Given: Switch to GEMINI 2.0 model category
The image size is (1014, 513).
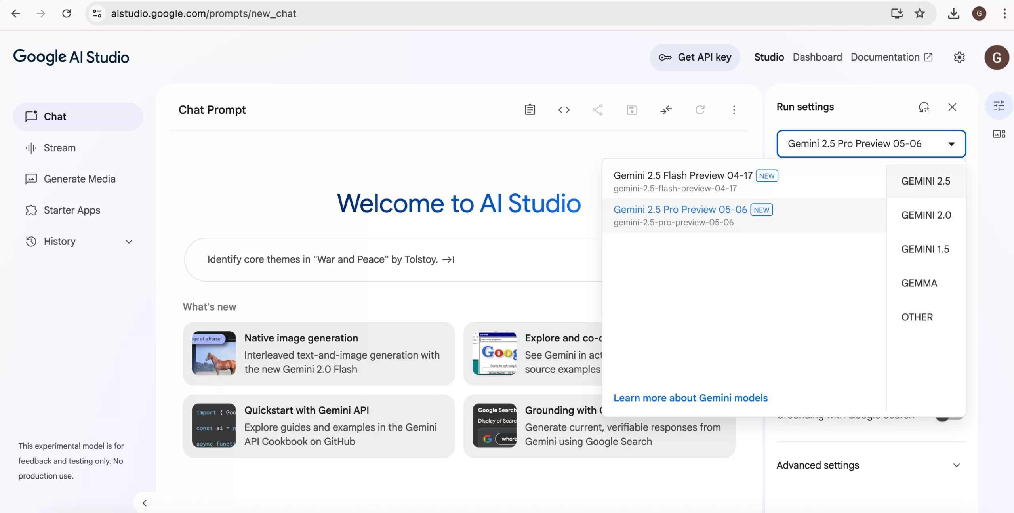Looking at the screenshot, I should pos(926,215).
